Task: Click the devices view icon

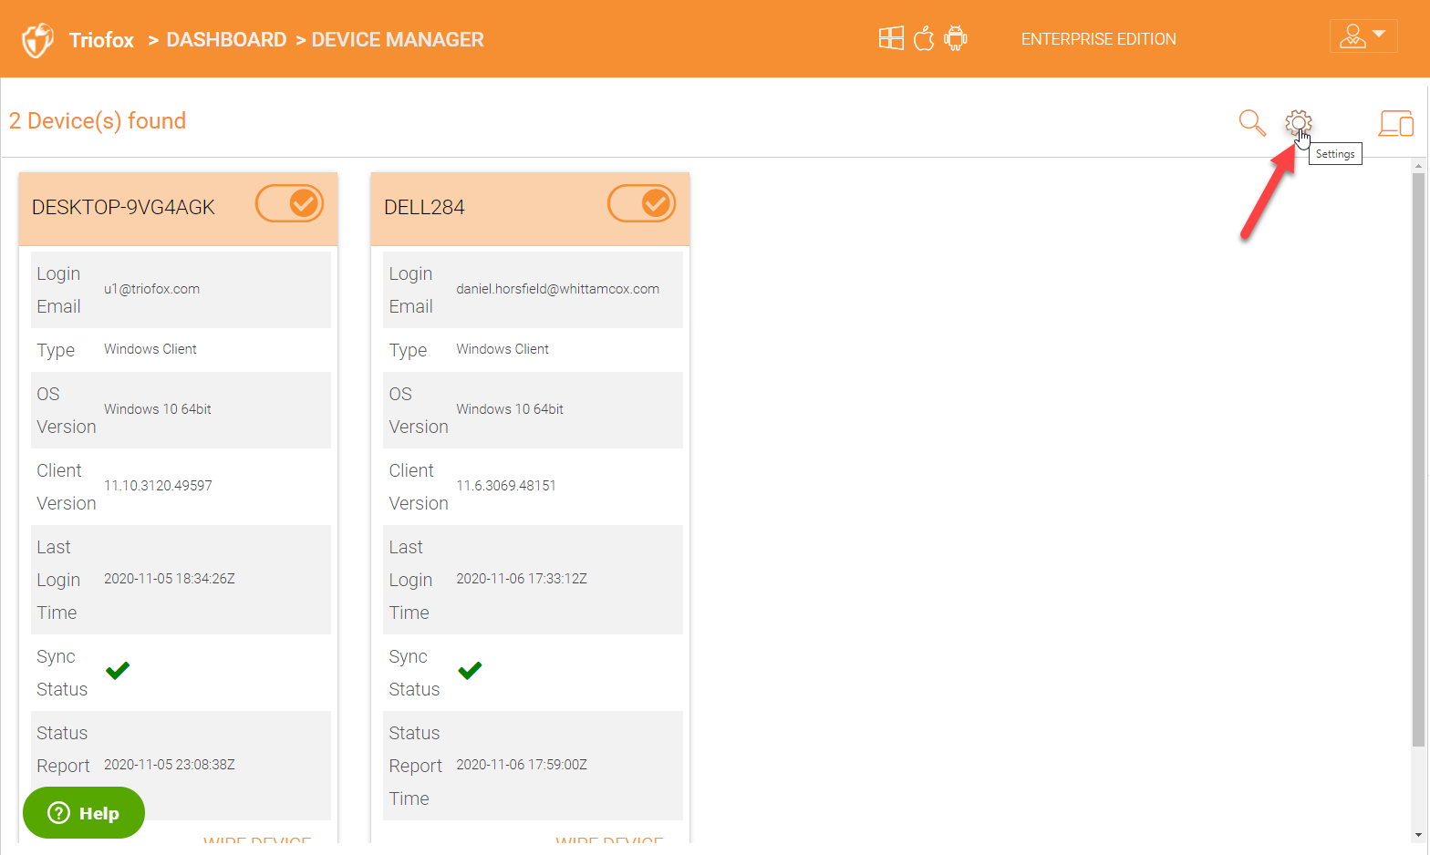Action: click(1395, 123)
